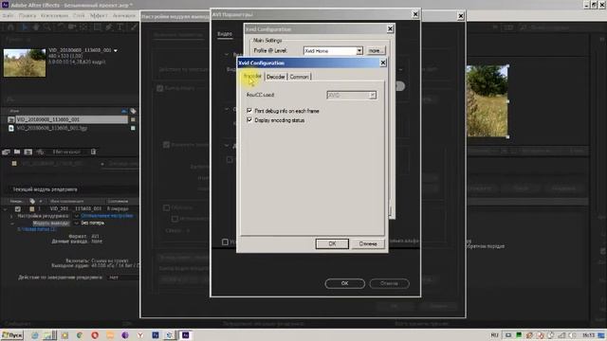607x341 pixels.
Task: Click the composition preview image of grass field
Action: [x=487, y=101]
